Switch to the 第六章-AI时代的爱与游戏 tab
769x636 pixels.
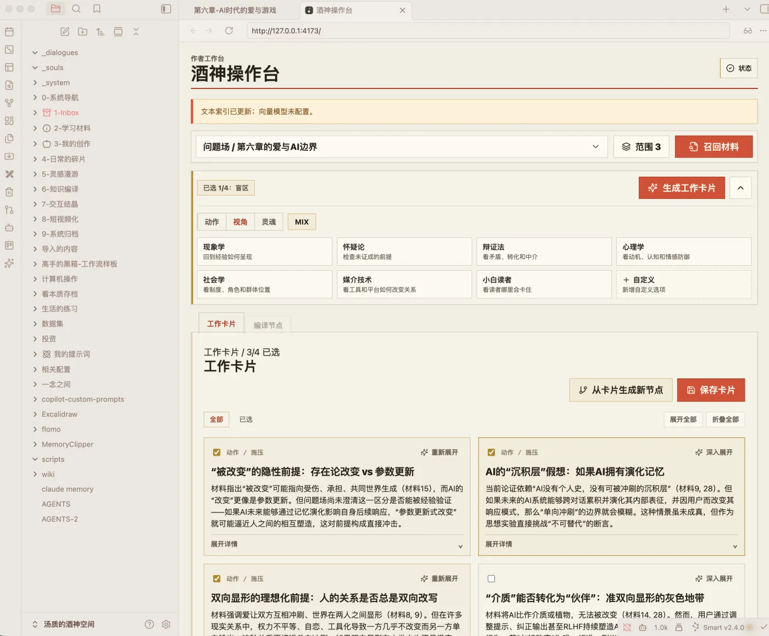pyautogui.click(x=235, y=10)
